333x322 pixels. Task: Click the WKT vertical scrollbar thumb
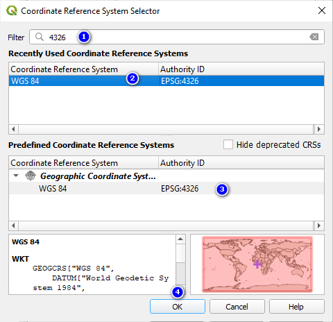pos(180,253)
